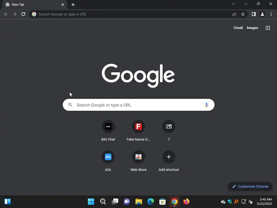The image size is (277, 208).
Task: Open the Windows Security tray icon
Action: pos(230,201)
